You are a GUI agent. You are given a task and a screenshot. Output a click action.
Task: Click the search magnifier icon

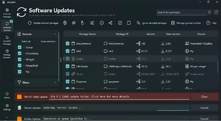[209, 12]
